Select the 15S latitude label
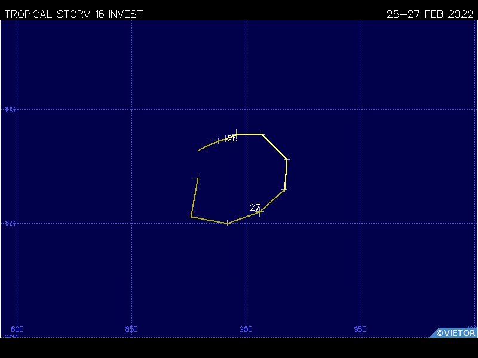 click(x=10, y=224)
